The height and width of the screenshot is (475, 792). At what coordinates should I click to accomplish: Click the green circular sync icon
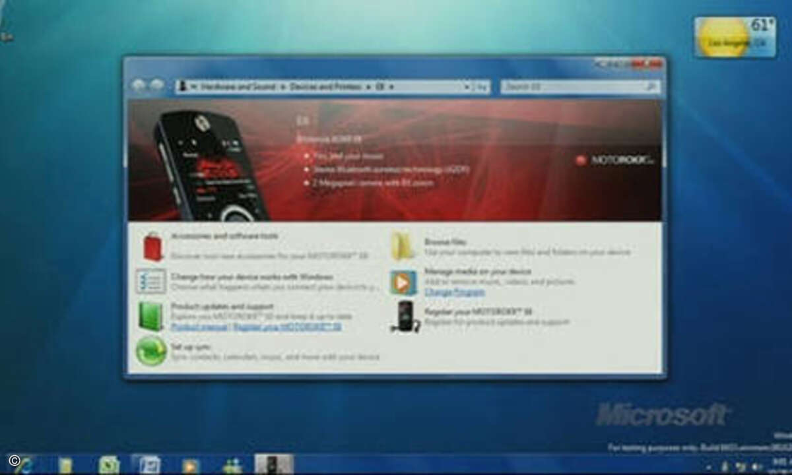click(x=151, y=350)
